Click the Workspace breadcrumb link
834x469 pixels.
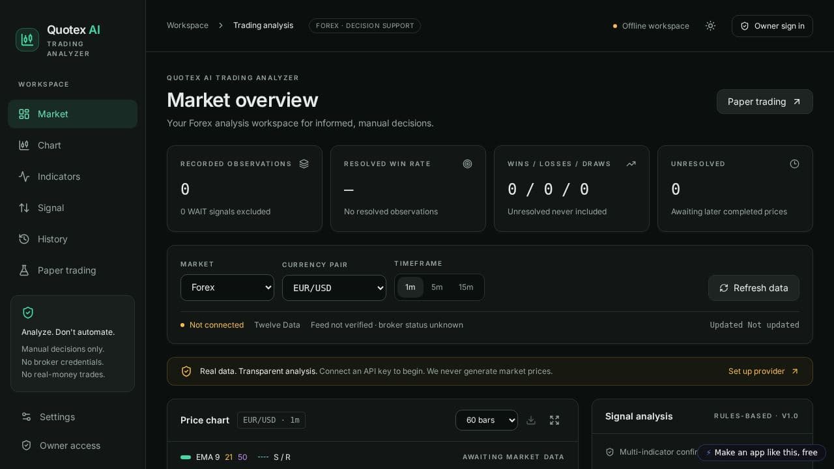[188, 25]
